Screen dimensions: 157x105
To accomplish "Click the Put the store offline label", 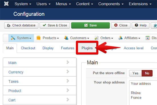I will click(109, 73).
